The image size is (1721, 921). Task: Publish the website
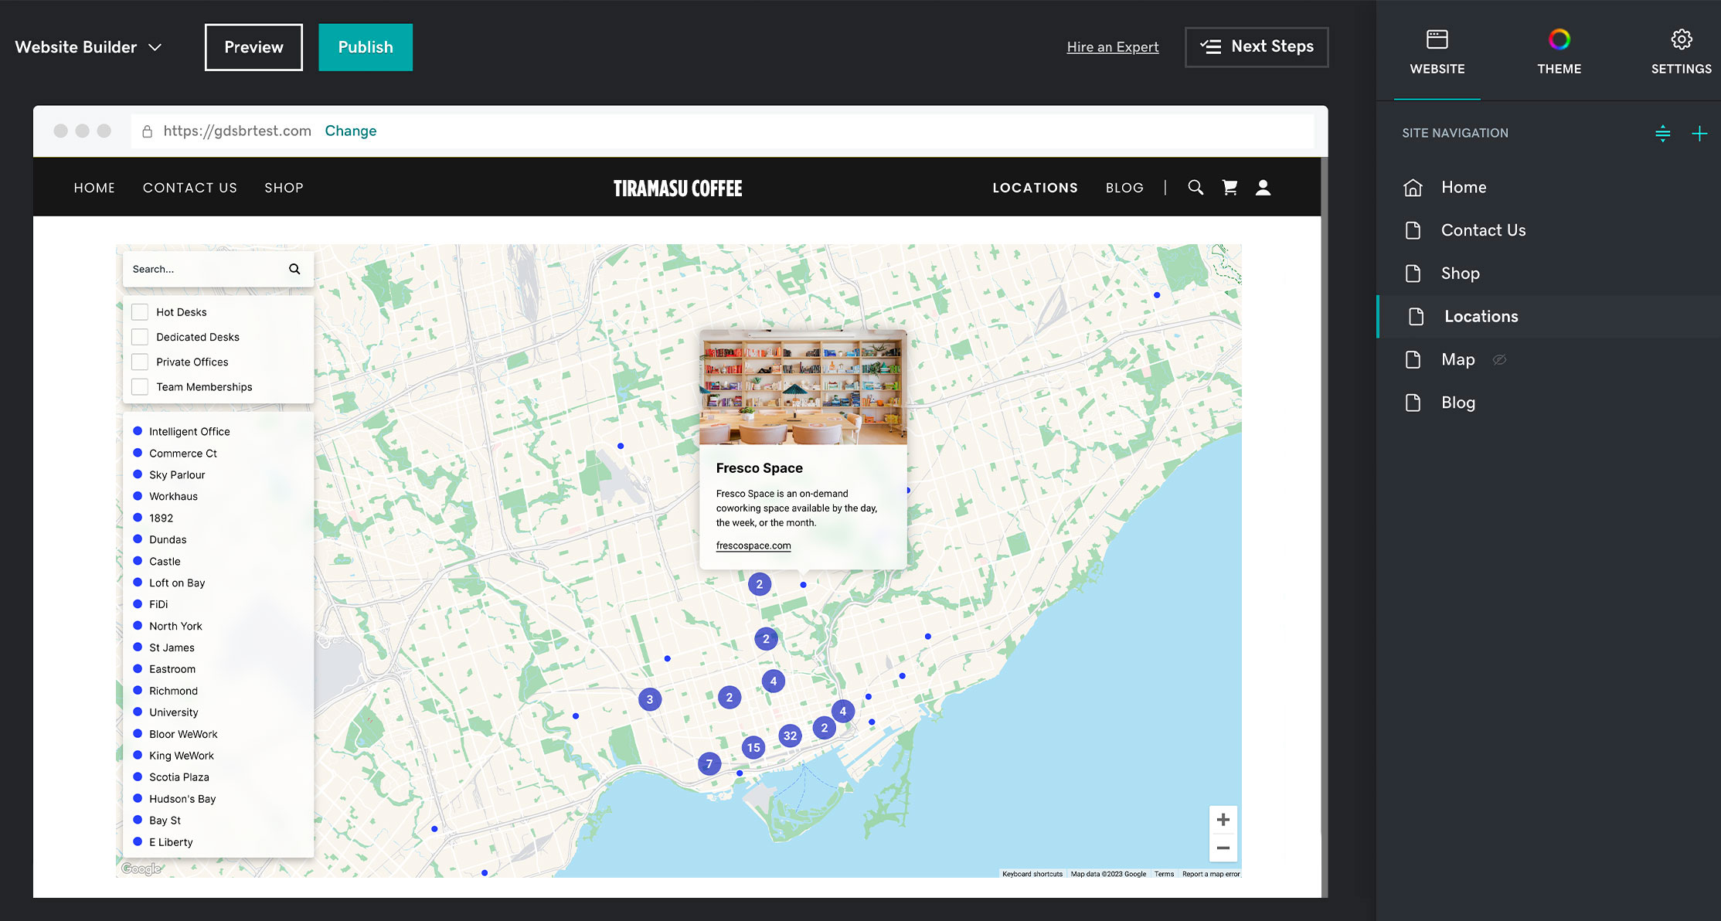[365, 46]
